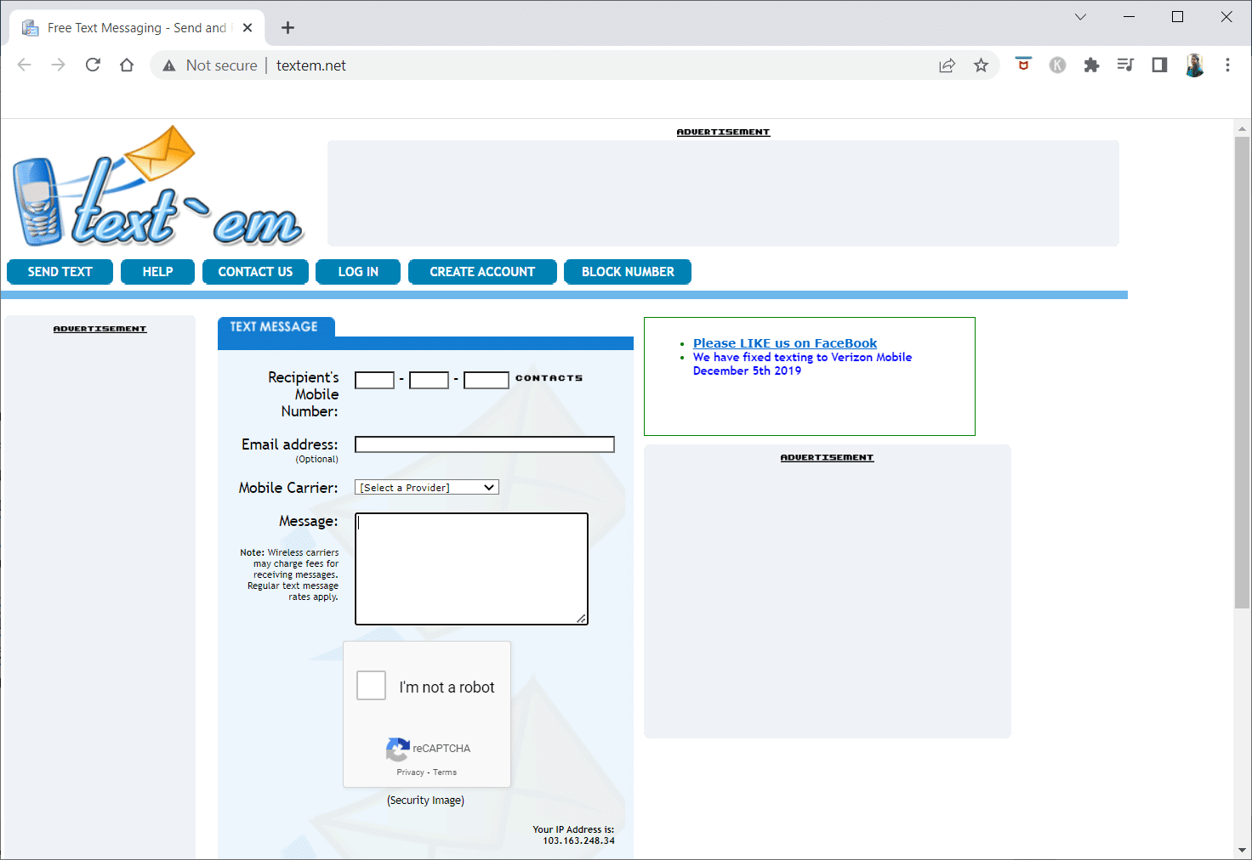Click the Message resize handle corner
This screenshot has height=860, width=1252.
coord(582,619)
